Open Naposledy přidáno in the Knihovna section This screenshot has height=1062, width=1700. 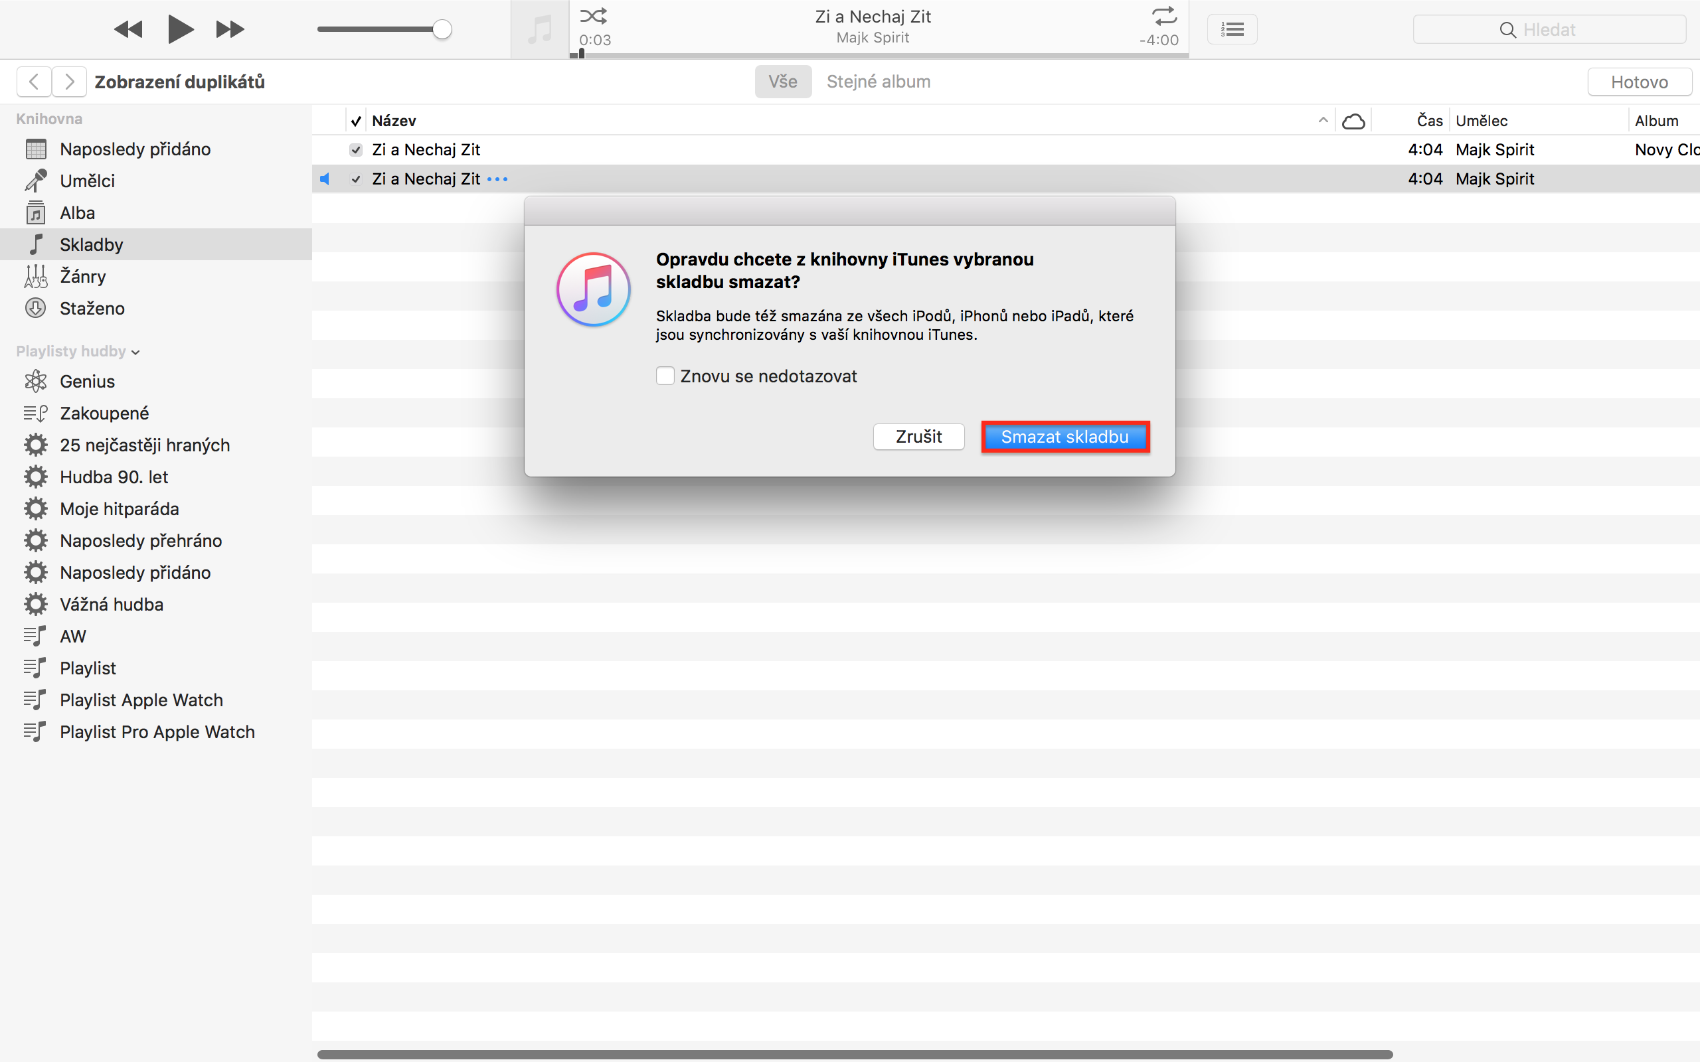coord(156,149)
